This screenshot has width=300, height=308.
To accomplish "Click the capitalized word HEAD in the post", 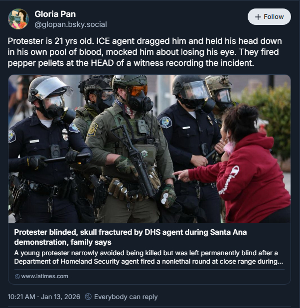I will 102,63.
